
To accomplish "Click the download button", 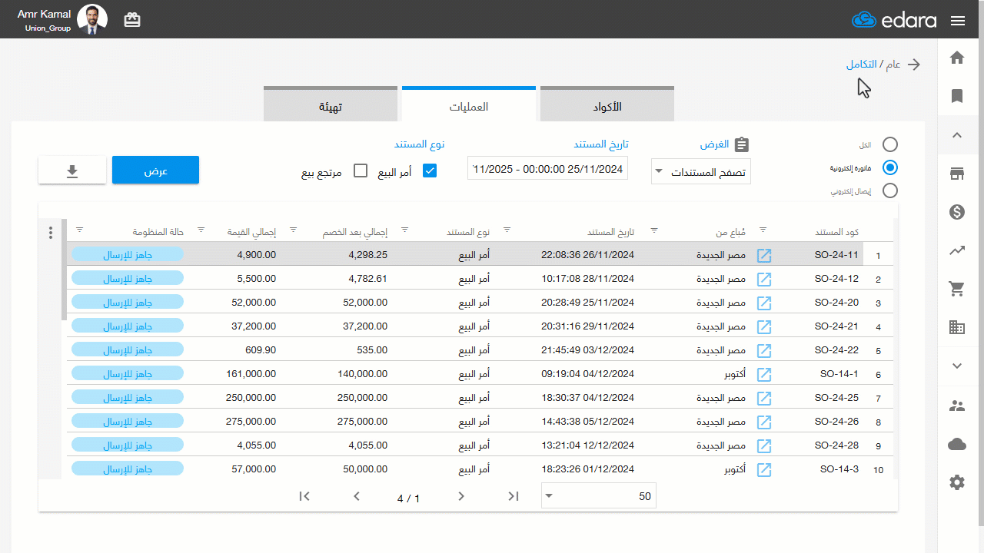I will pyautogui.click(x=72, y=171).
